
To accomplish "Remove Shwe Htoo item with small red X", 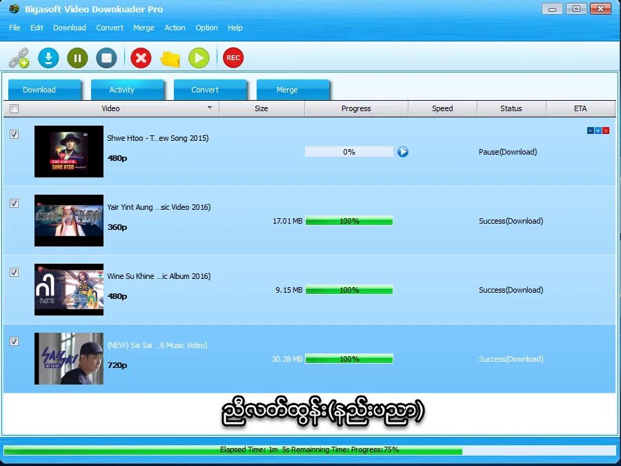I will pos(606,130).
